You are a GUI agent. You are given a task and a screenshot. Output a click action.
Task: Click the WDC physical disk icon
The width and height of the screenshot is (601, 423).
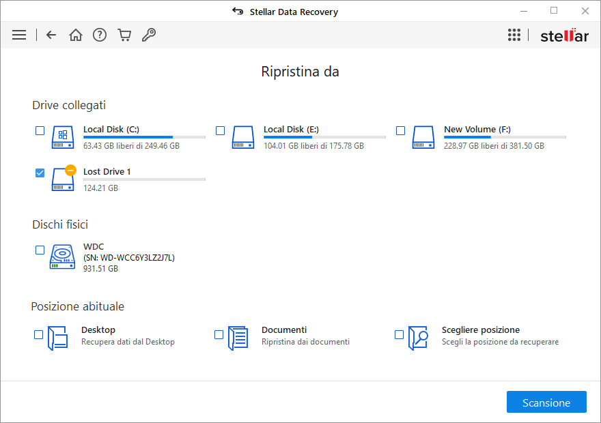pos(62,258)
